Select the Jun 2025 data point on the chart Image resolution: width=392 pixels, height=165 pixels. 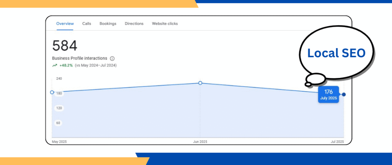[x=200, y=83]
